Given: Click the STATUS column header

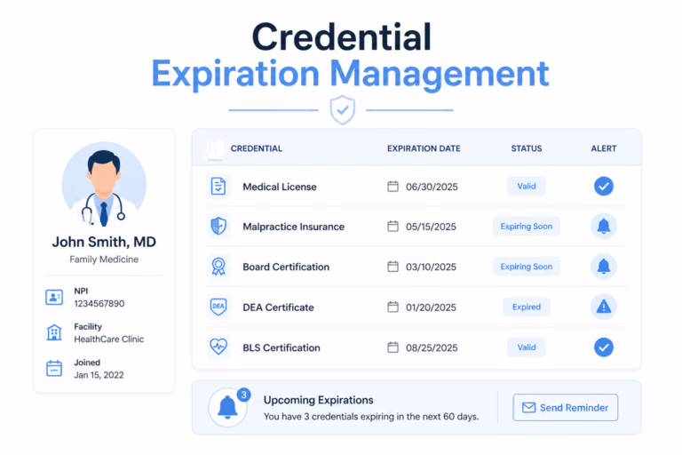Looking at the screenshot, I should pyautogui.click(x=527, y=148).
